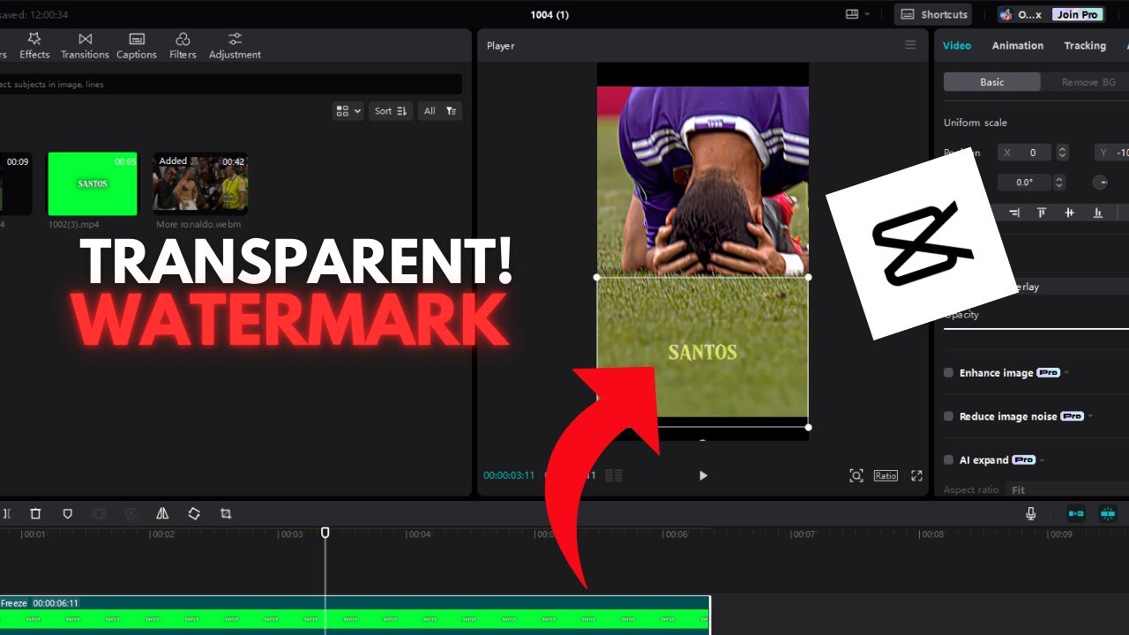Click the rotation dial knob
The image size is (1129, 635).
1101,183
